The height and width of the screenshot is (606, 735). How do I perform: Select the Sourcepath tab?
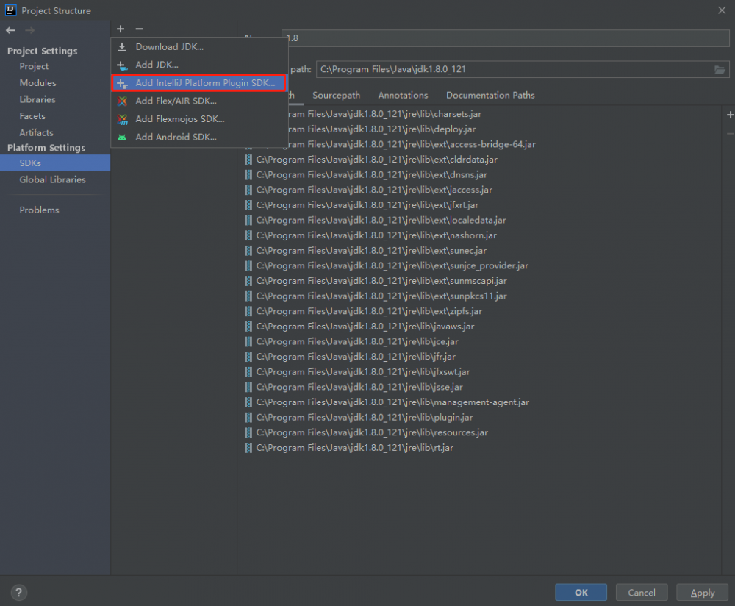(x=336, y=95)
